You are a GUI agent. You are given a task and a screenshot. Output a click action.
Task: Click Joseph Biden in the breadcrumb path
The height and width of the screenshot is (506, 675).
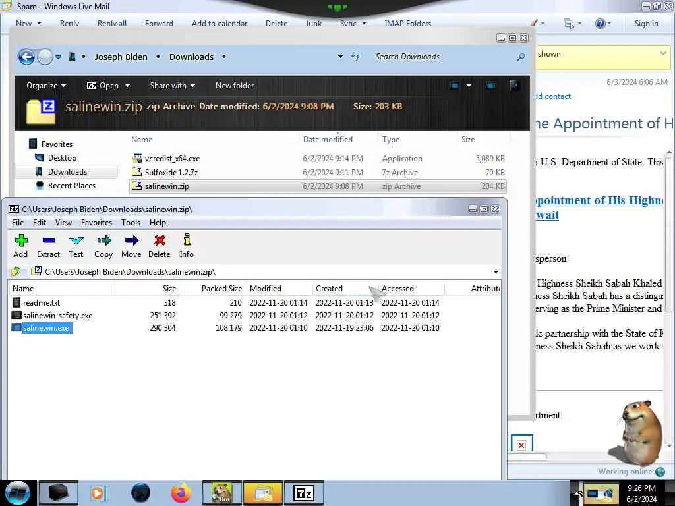coord(121,57)
